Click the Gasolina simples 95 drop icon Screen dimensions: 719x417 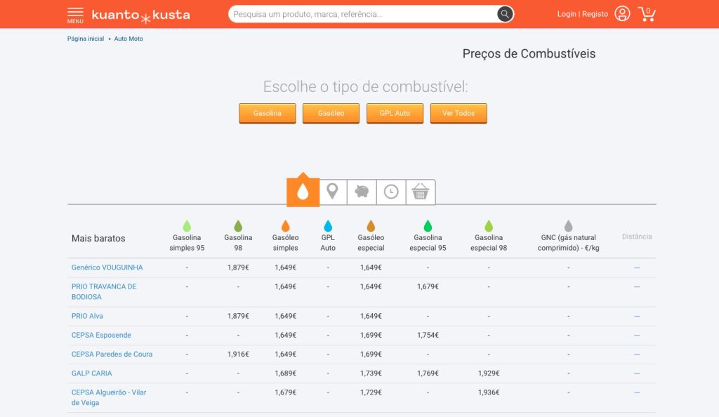(187, 226)
